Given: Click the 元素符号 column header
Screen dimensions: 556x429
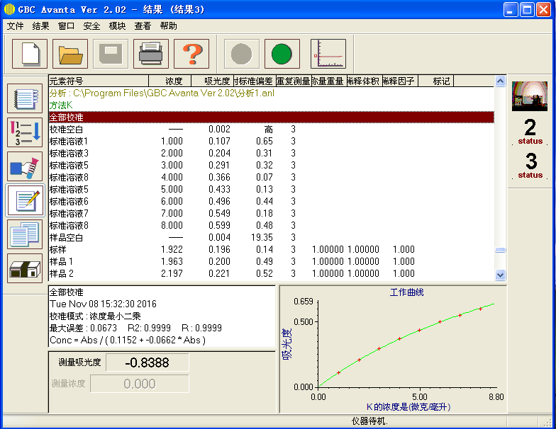Looking at the screenshot, I should [x=99, y=81].
